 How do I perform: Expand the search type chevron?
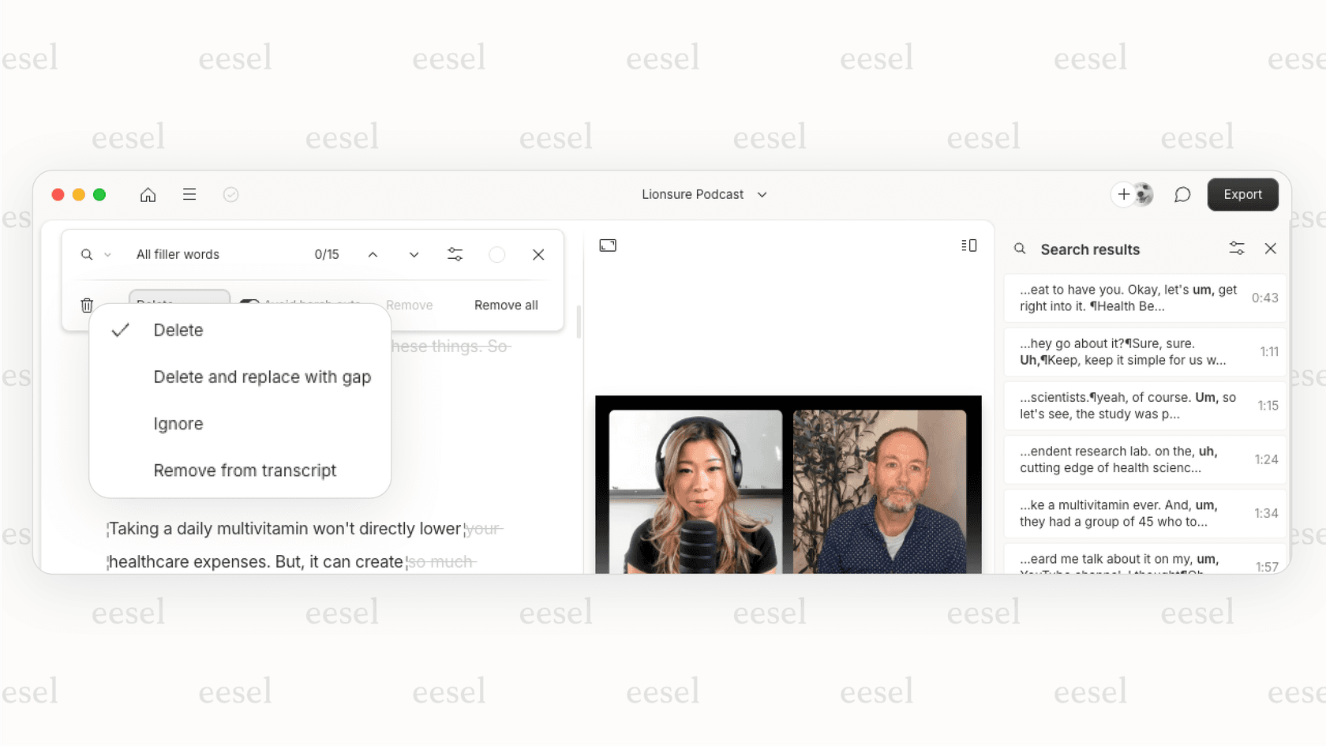[107, 254]
